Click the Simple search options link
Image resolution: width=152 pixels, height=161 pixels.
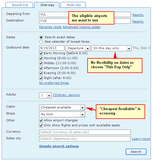pyautogui.click(x=59, y=146)
